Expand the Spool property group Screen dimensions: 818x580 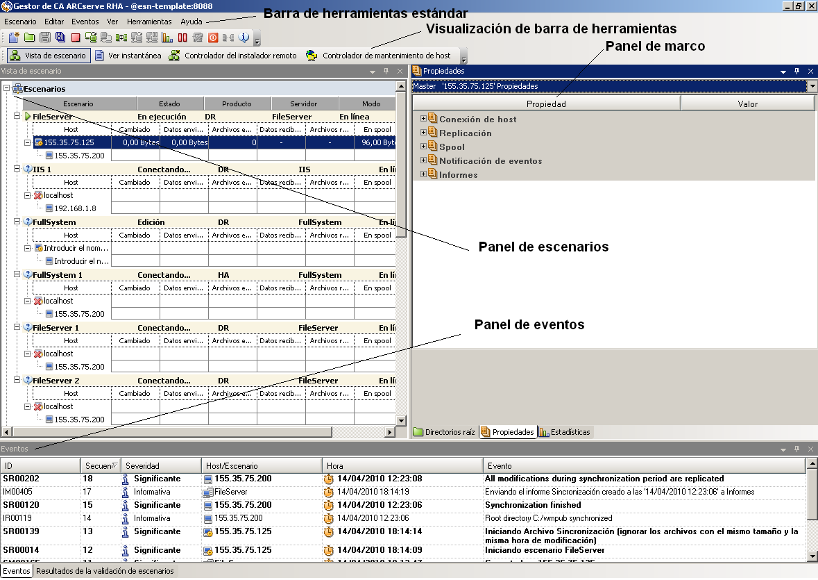[423, 147]
